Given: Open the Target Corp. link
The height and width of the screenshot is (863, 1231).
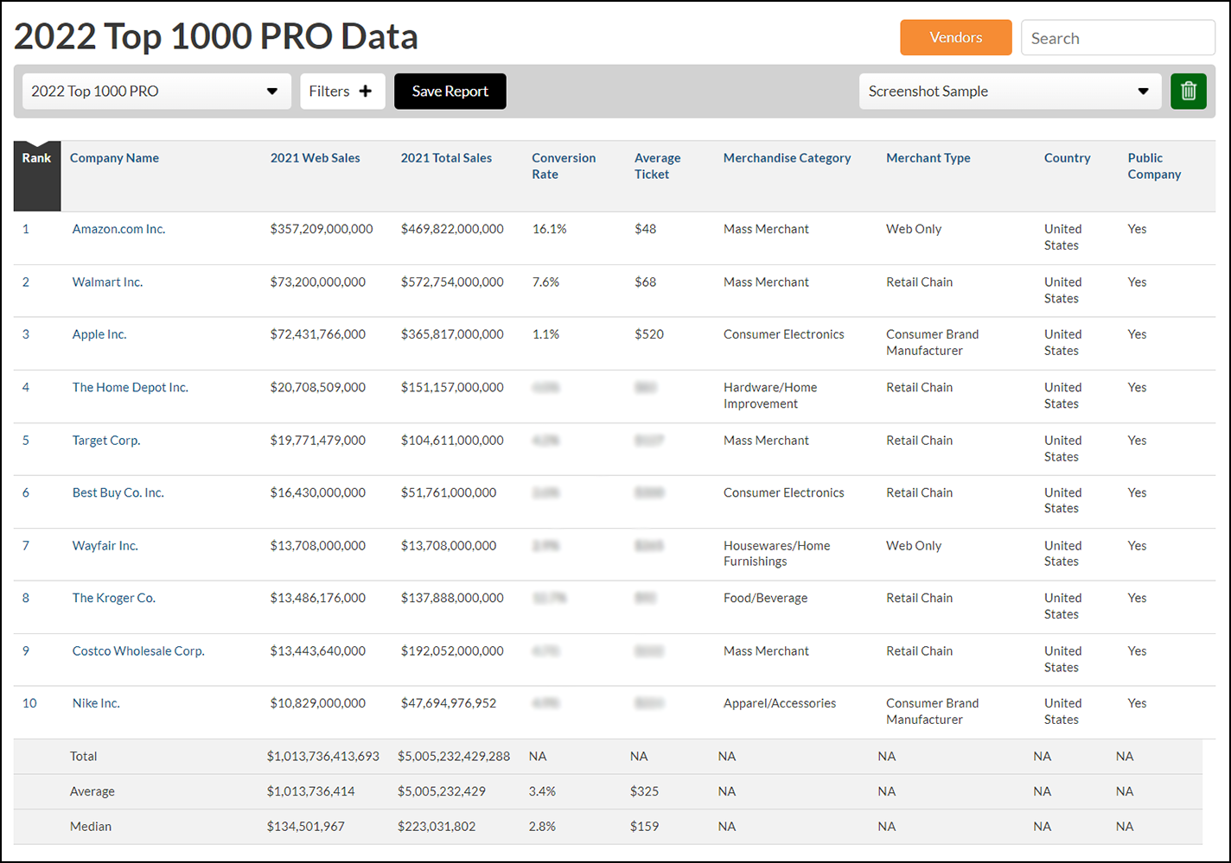Looking at the screenshot, I should pyautogui.click(x=106, y=441).
